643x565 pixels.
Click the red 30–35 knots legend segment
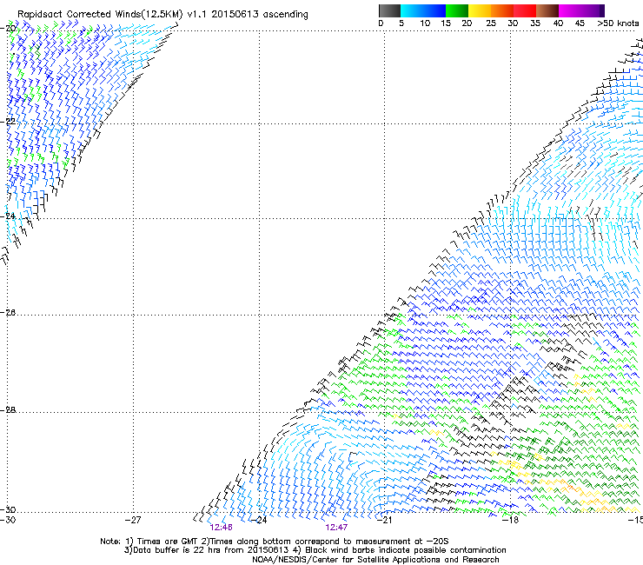(x=525, y=10)
